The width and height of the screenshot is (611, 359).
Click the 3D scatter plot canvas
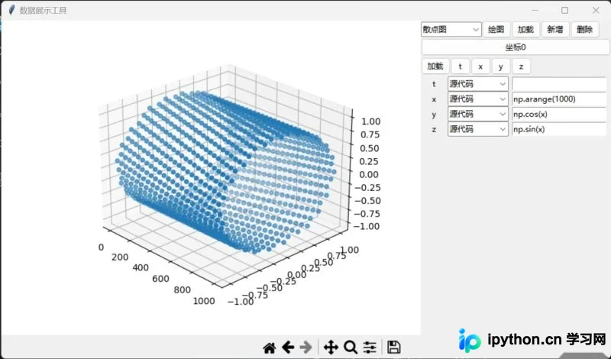pos(211,177)
